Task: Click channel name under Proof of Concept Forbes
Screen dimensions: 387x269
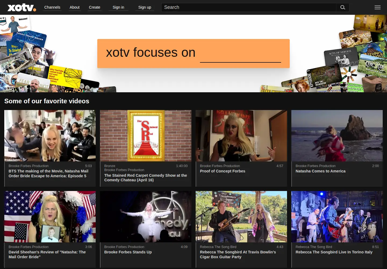Action: pos(220,166)
